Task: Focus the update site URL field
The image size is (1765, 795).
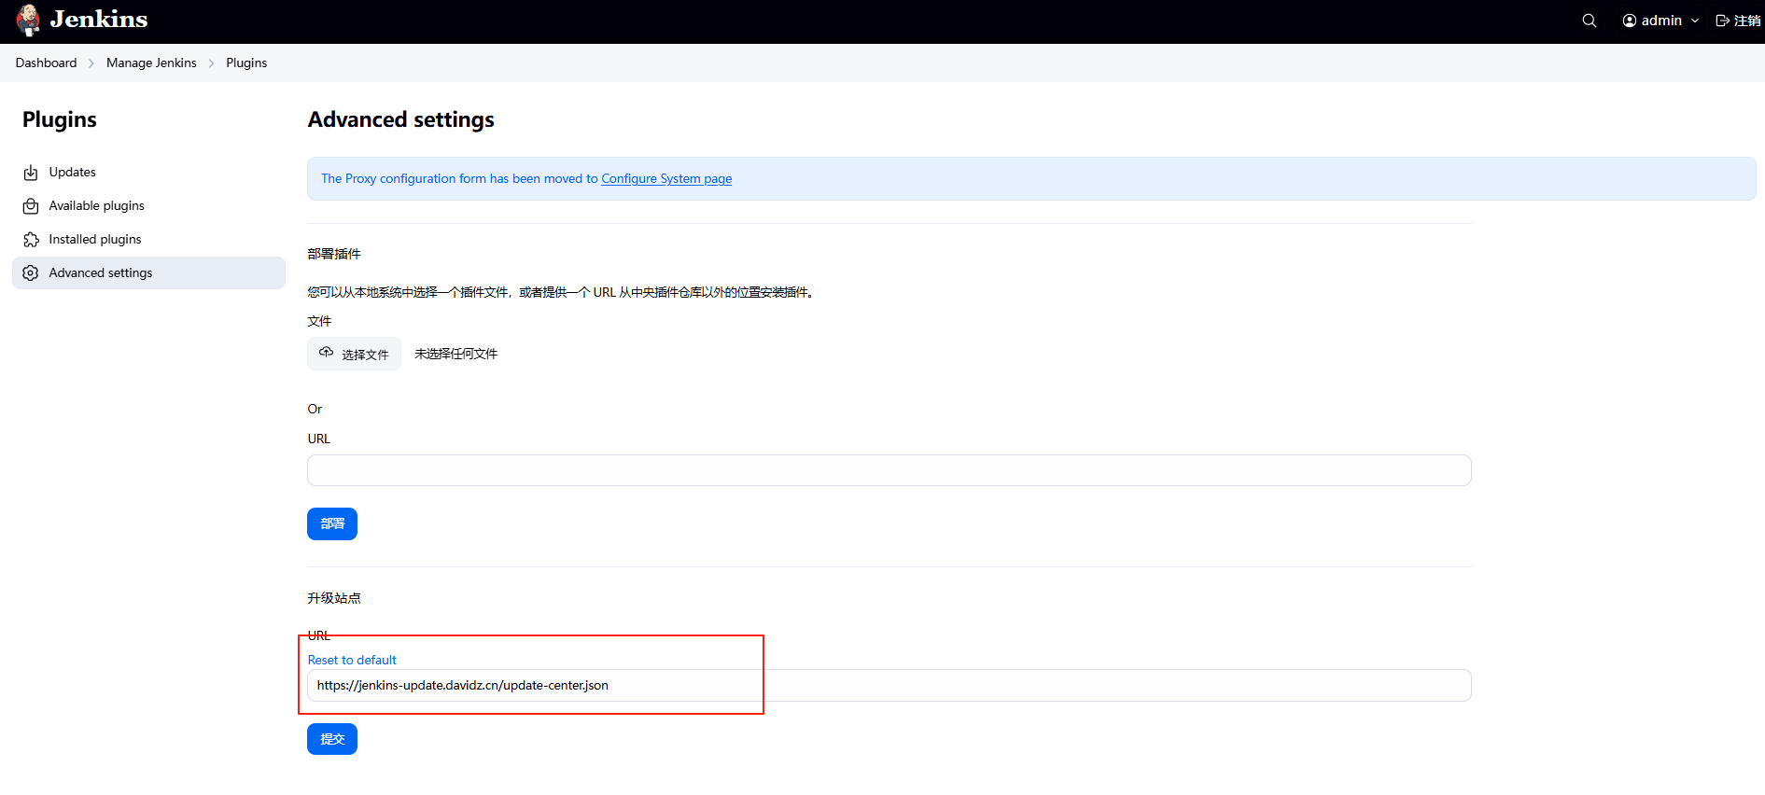Action: (890, 686)
